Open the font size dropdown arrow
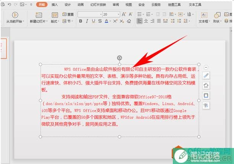Screen dimensions: 234x164 point(119,14)
